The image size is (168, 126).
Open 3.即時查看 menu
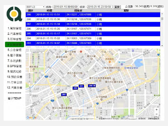click(15, 39)
